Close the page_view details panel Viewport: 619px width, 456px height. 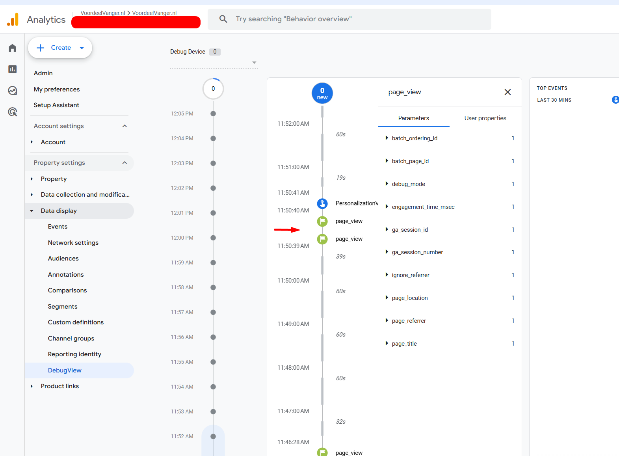507,92
